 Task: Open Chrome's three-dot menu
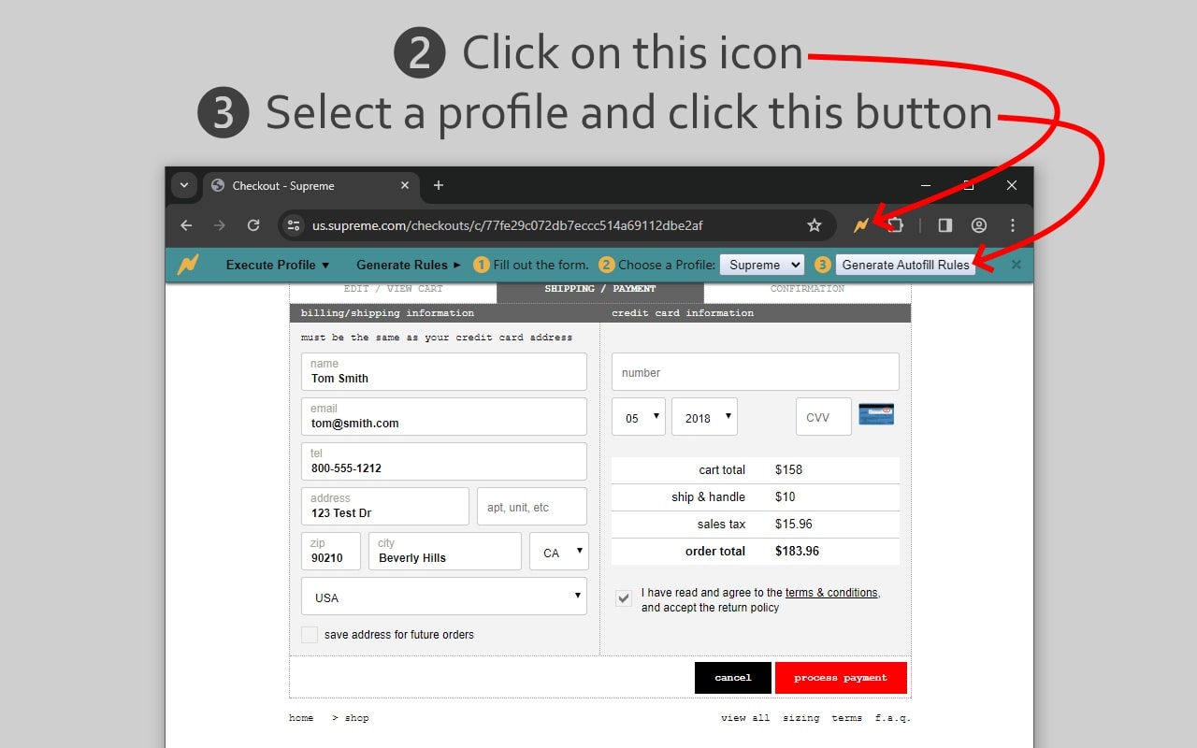click(1012, 225)
